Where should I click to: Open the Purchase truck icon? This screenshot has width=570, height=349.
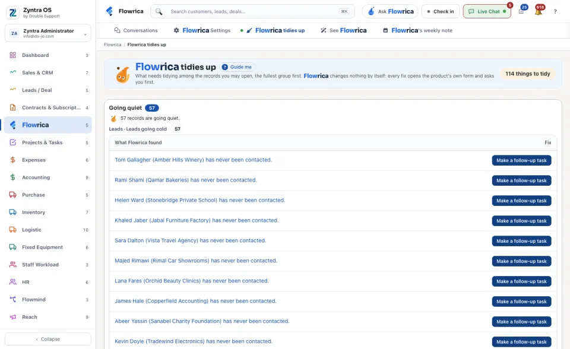pos(12,195)
